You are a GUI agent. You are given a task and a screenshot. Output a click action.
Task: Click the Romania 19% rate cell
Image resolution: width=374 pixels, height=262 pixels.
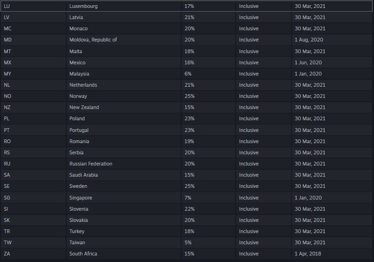(209, 141)
